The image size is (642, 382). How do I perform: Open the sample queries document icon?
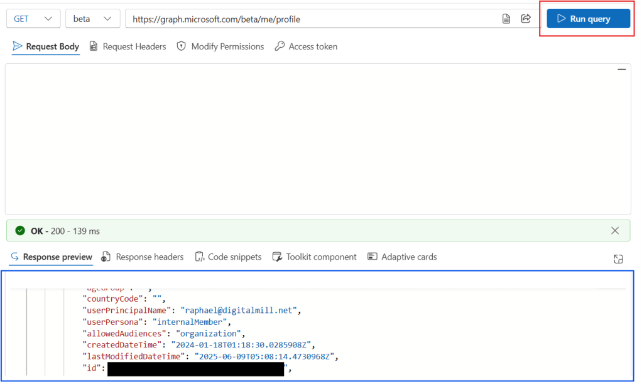506,19
